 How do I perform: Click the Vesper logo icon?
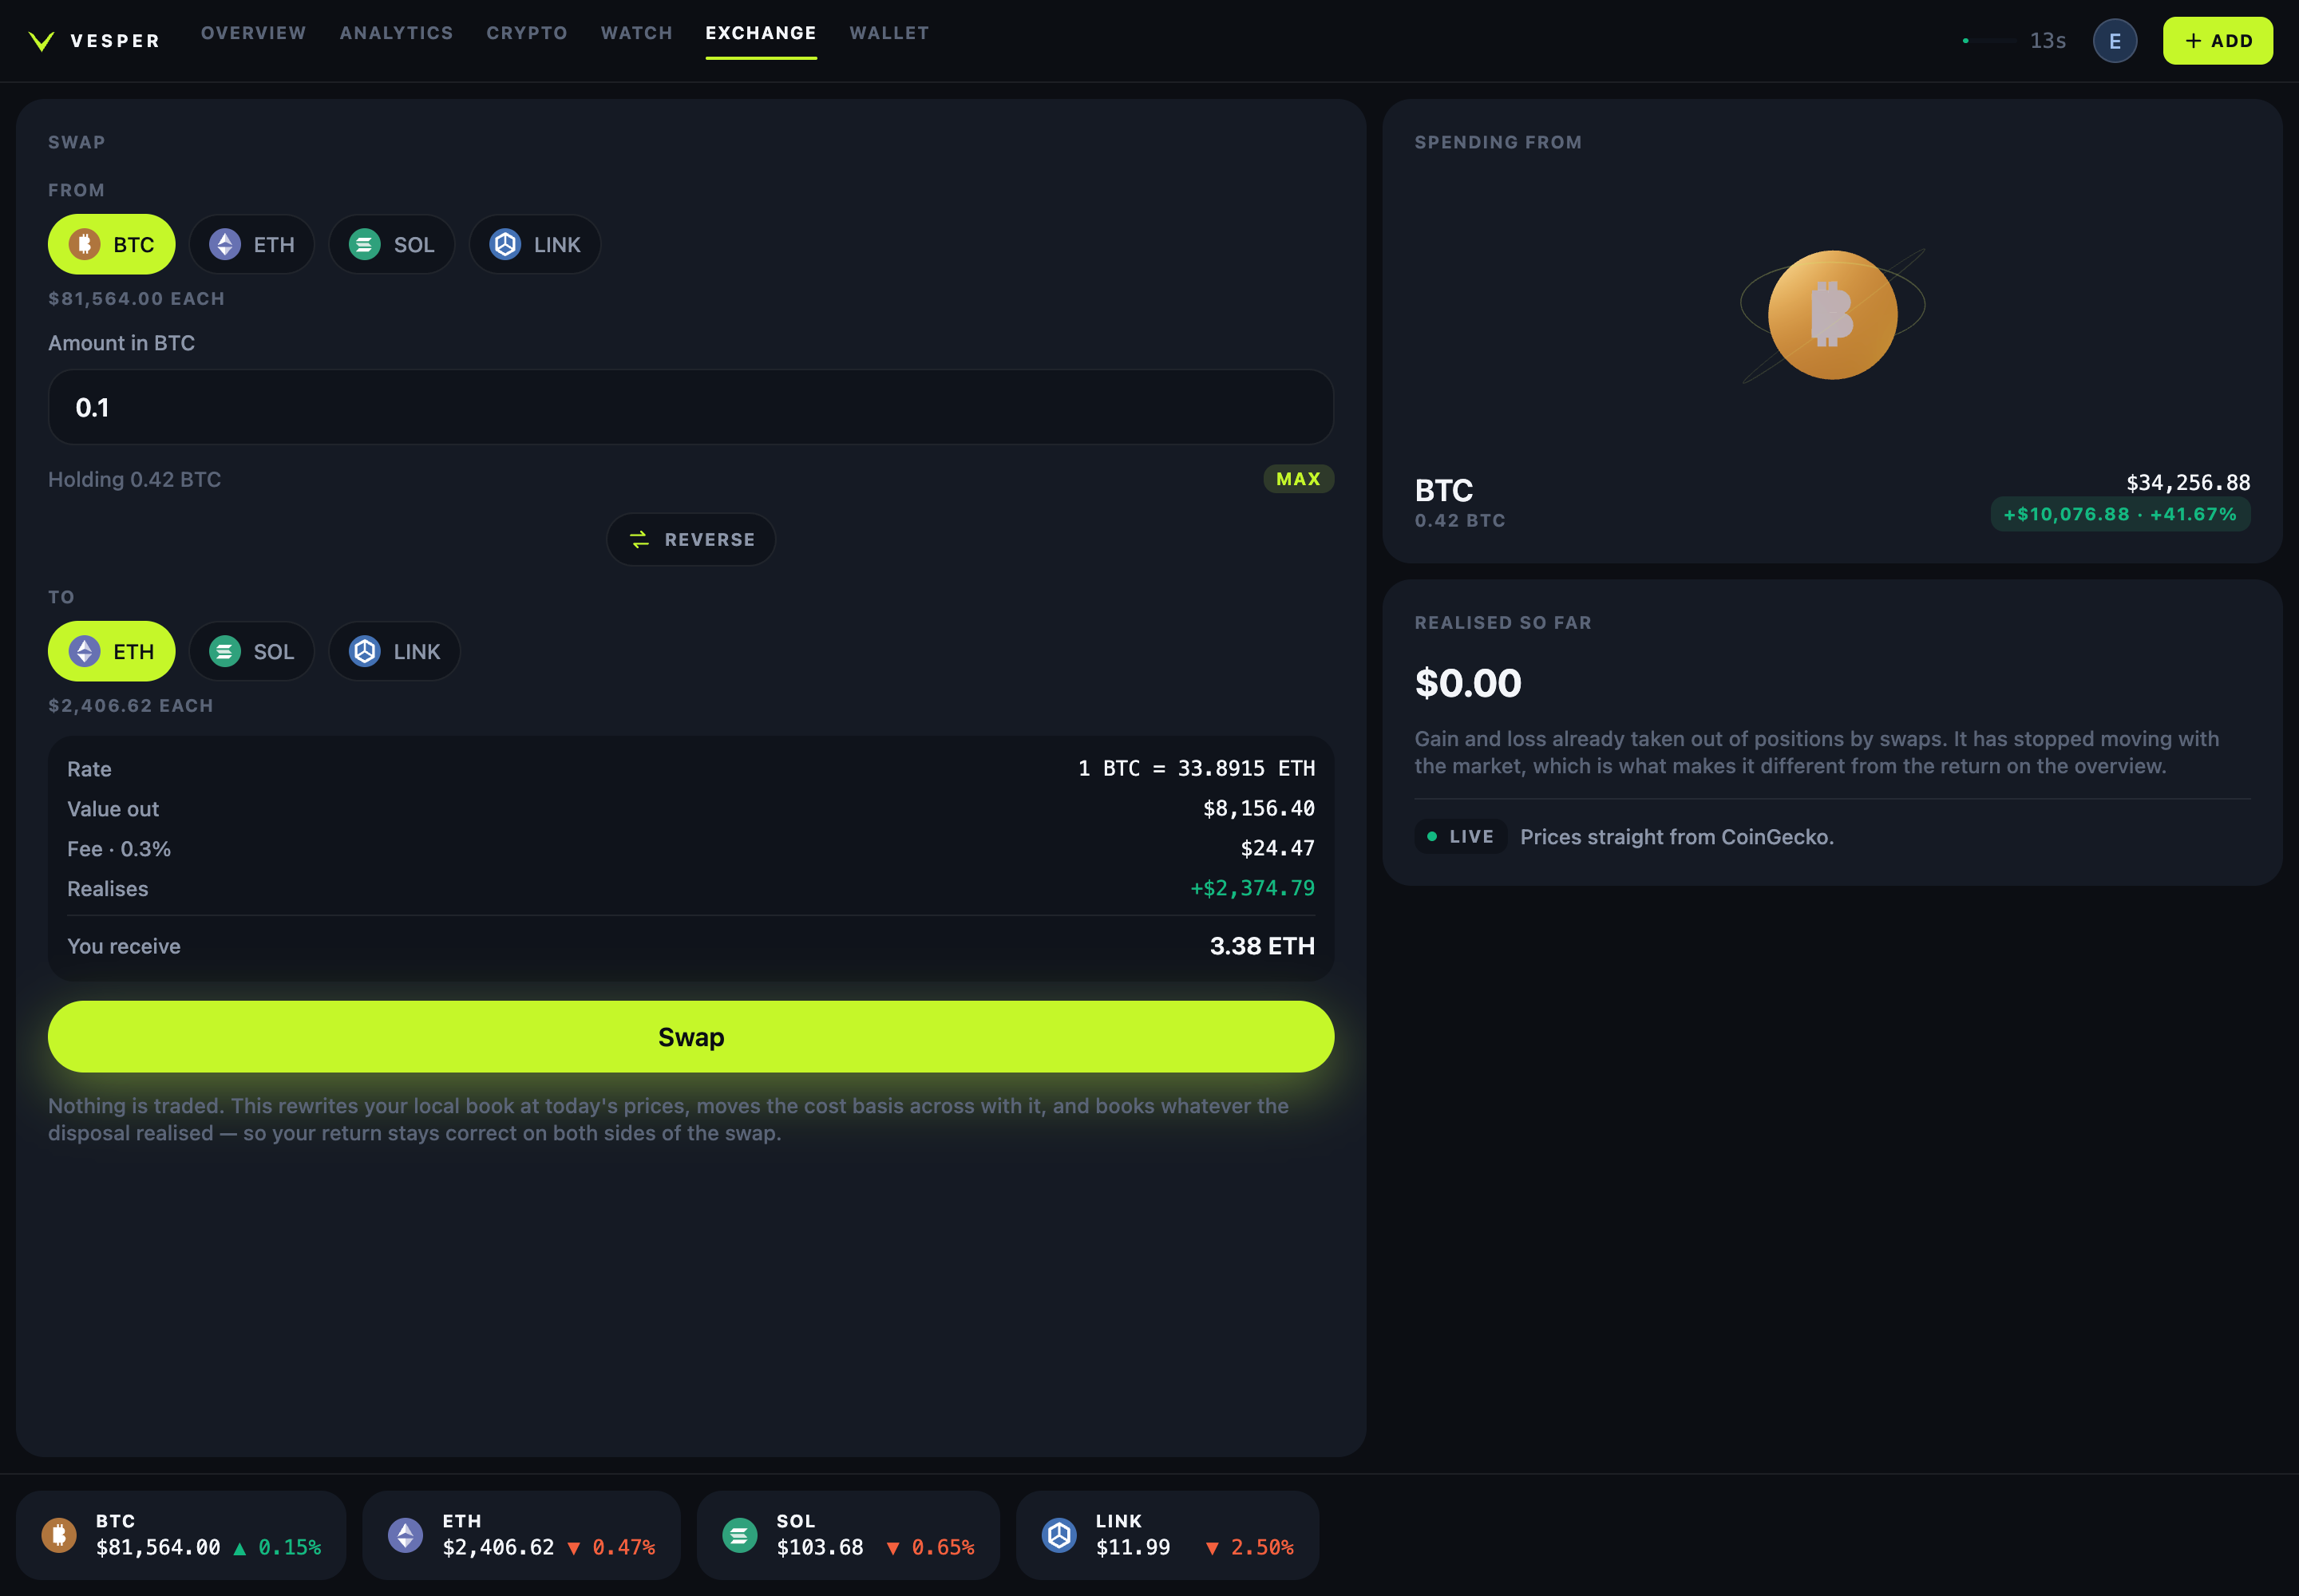pos(41,41)
